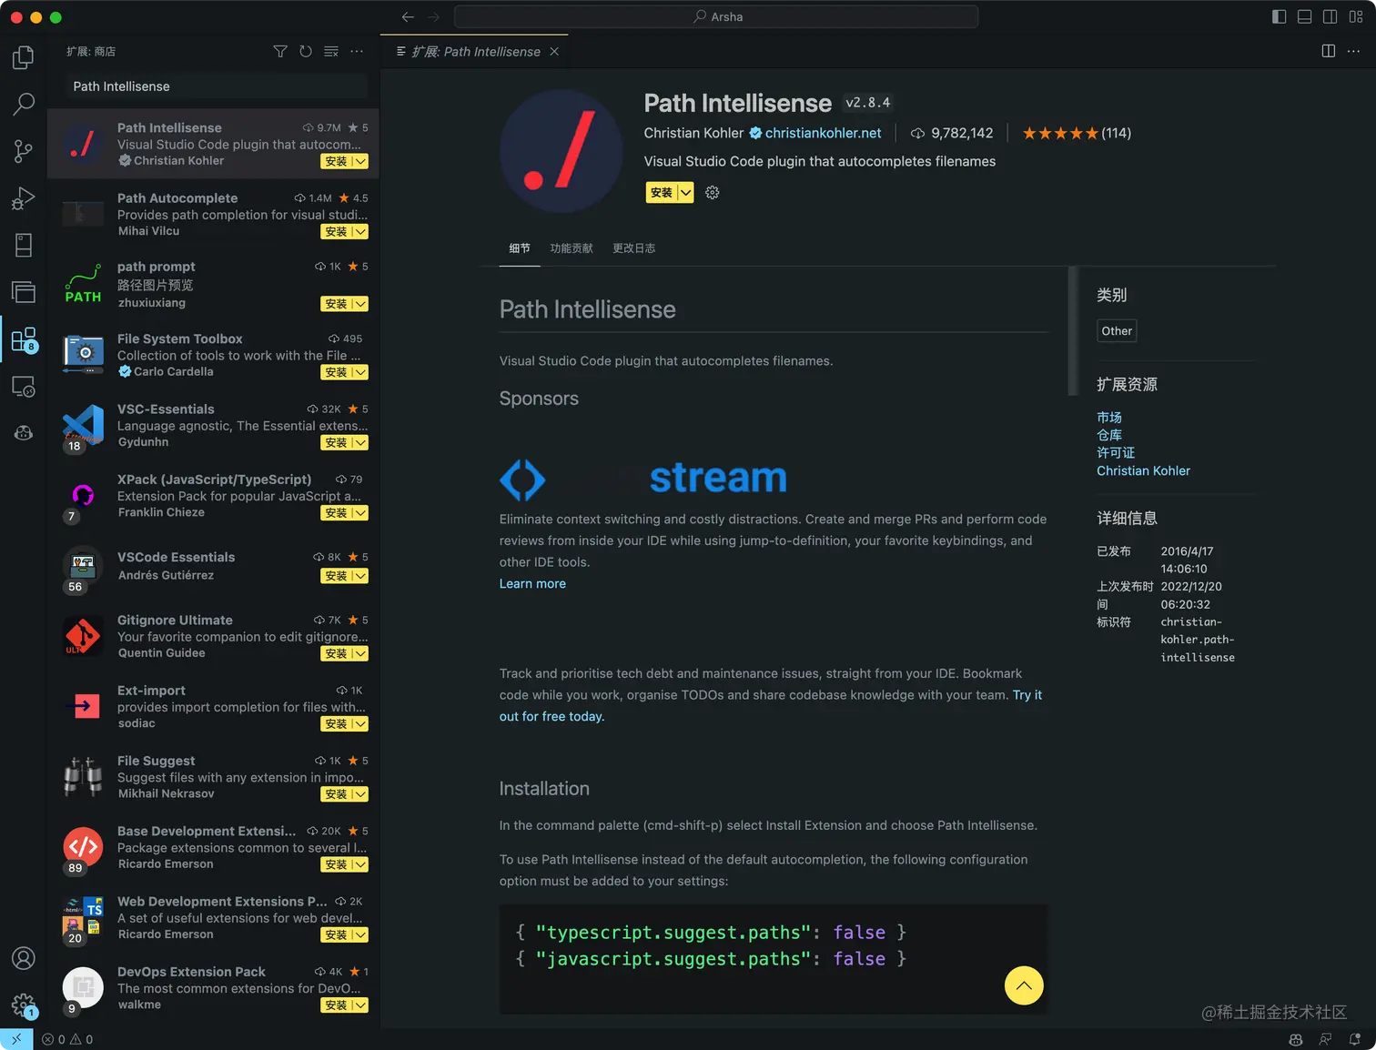Open Christian Kohler link under resources
The height and width of the screenshot is (1050, 1376).
1143,471
